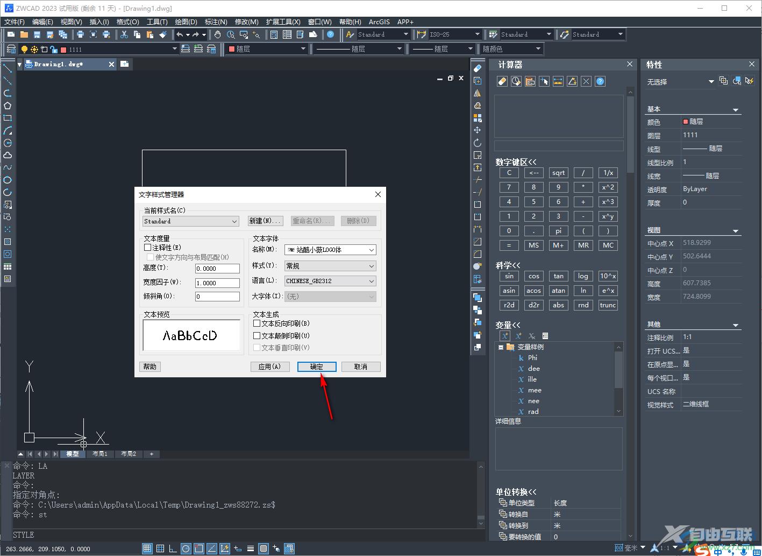
Task: Toggle Object Snap in status bar
Action: pos(198,548)
